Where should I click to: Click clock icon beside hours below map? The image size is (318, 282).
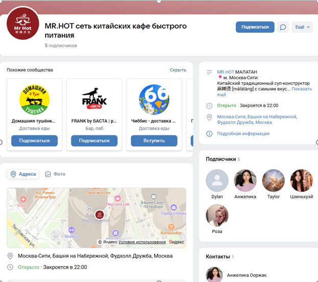[x=10, y=267]
